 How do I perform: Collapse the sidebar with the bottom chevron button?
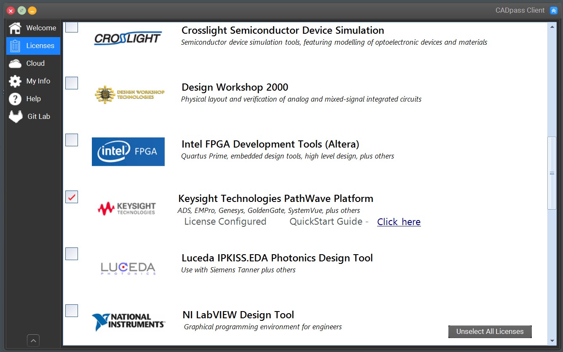point(33,341)
